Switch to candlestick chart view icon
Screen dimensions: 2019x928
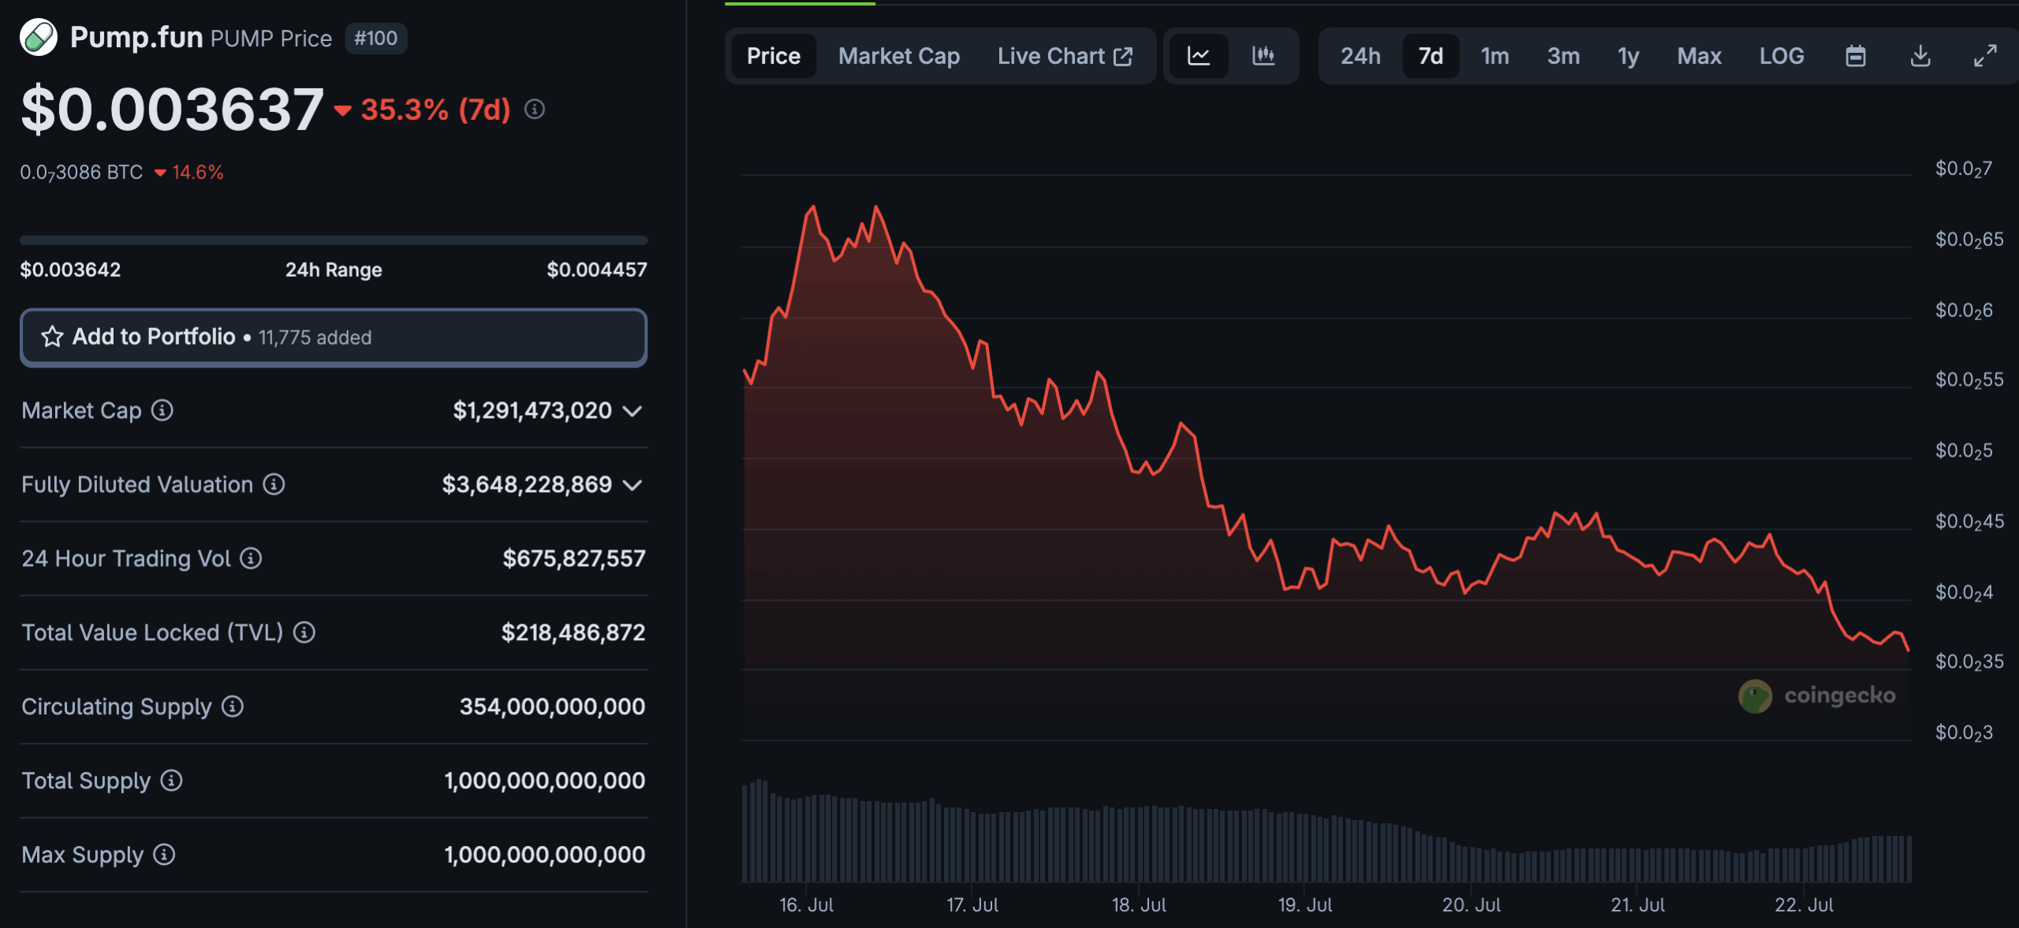[x=1263, y=56]
